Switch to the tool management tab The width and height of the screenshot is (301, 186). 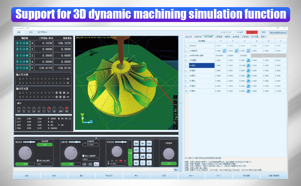[x=219, y=37]
